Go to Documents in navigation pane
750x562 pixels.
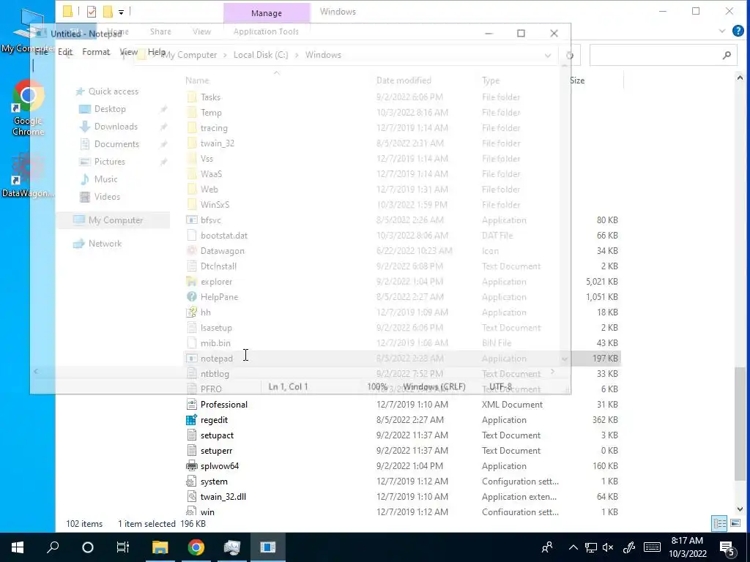[116, 144]
